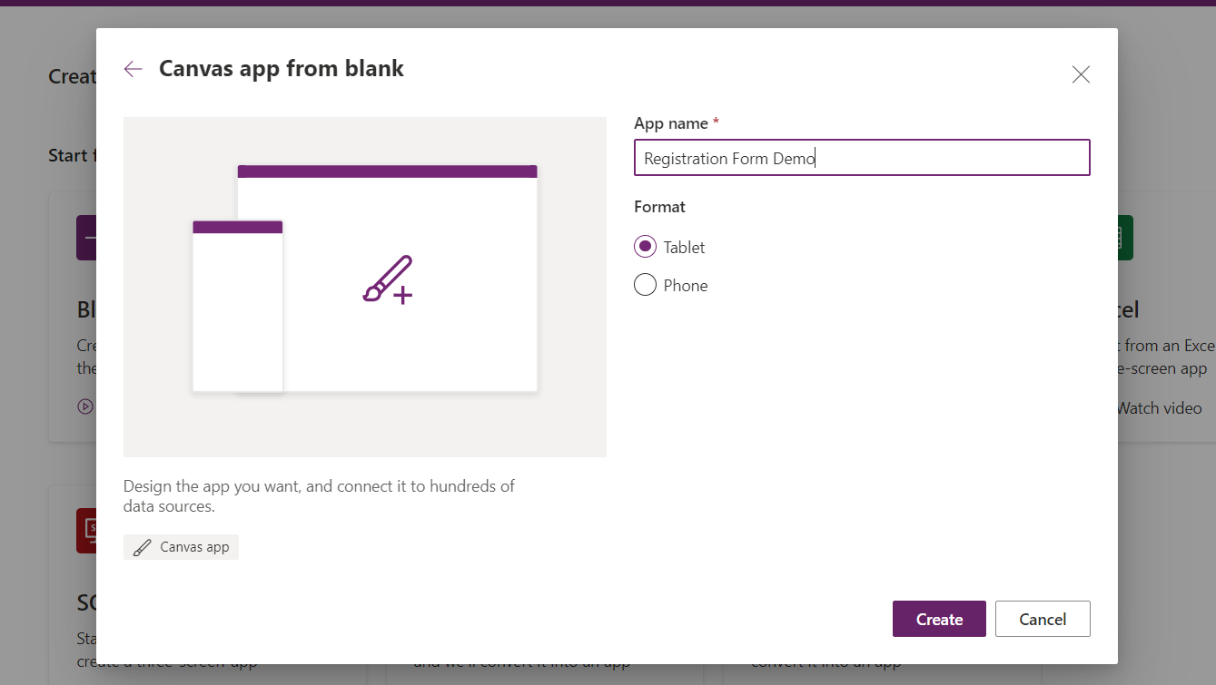1216x685 pixels.
Task: Click the phone layout preview thumbnail
Action: coord(238,306)
